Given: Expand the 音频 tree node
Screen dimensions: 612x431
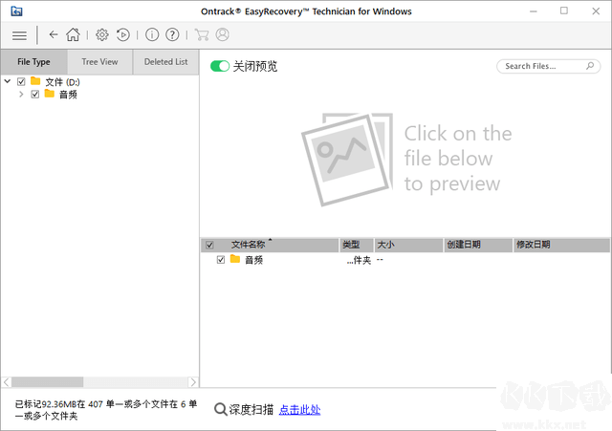Looking at the screenshot, I should click(21, 94).
